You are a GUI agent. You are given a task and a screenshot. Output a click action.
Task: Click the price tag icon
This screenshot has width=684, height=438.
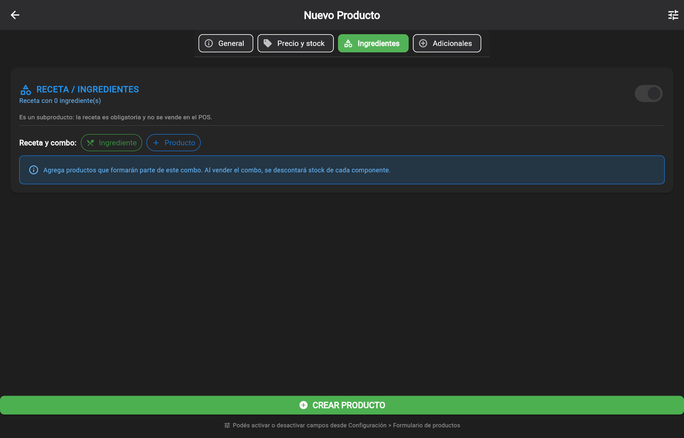[x=268, y=43]
